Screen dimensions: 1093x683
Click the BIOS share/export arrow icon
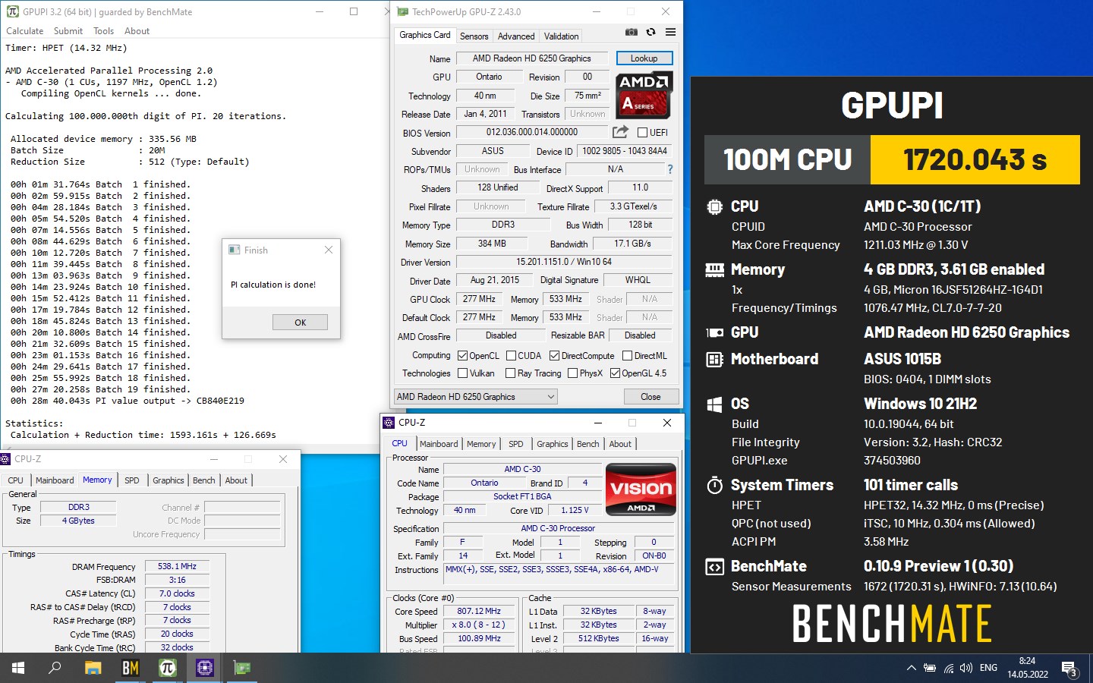point(620,131)
